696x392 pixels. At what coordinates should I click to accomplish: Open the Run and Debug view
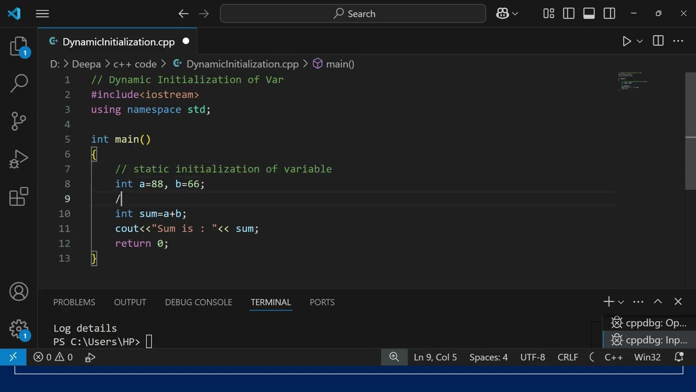[x=18, y=159]
